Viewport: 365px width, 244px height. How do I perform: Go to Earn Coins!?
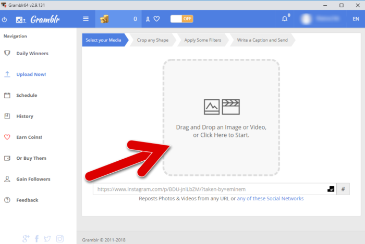pos(29,137)
